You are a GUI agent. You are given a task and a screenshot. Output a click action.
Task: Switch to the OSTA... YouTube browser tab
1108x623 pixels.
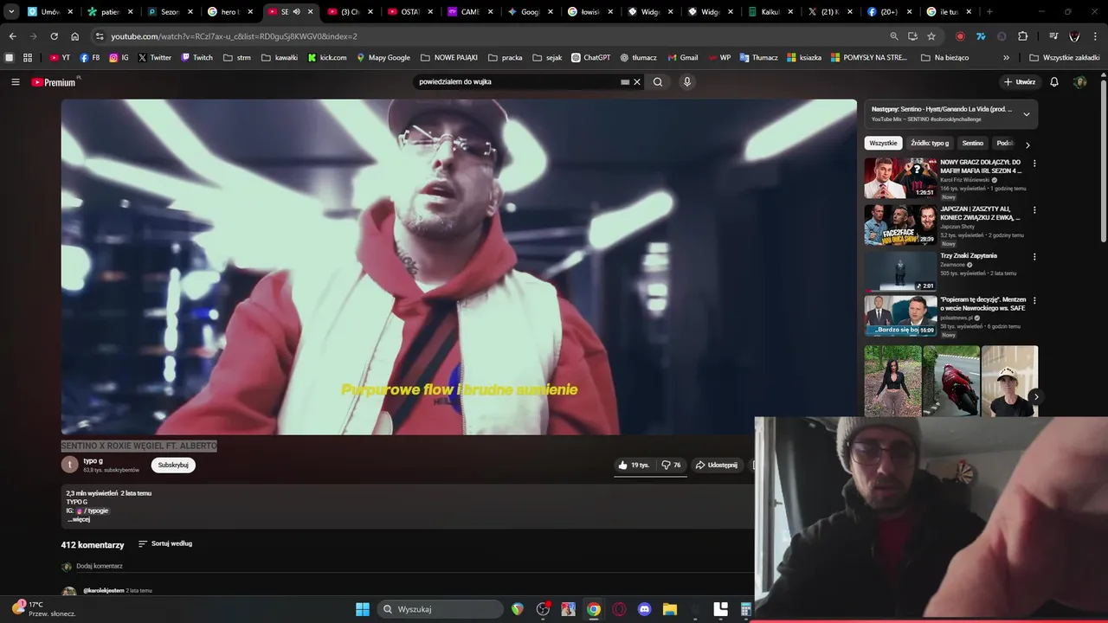(x=409, y=12)
